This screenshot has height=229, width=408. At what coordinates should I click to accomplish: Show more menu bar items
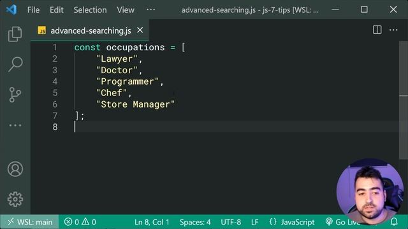pyautogui.click(x=150, y=10)
